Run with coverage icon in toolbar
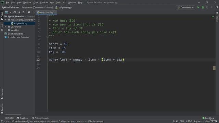Image resolution: width=219 pixels, height=123 pixels. (x=207, y=8)
